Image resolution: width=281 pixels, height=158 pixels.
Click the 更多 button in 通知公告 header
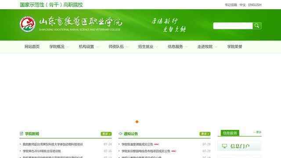[205, 134]
